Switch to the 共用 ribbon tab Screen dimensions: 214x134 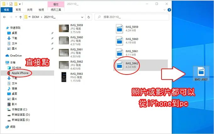pyautogui.click(x=30, y=10)
